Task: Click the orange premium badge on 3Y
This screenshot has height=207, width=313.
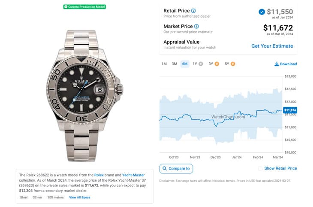Action: (x=217, y=64)
